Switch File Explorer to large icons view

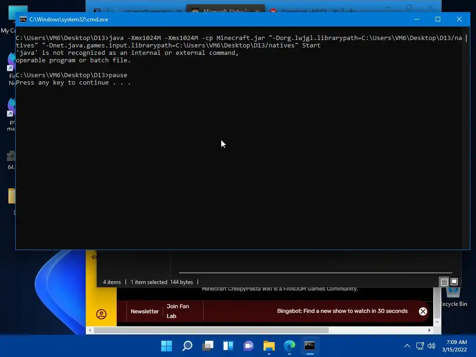click(454, 282)
